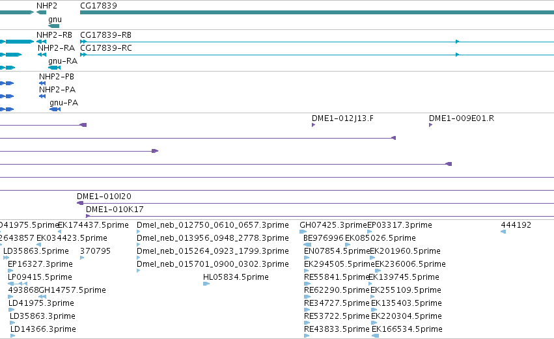This screenshot has height=339, width=554.
Task: Select the 493868 feature label
Action: [x=23, y=290]
